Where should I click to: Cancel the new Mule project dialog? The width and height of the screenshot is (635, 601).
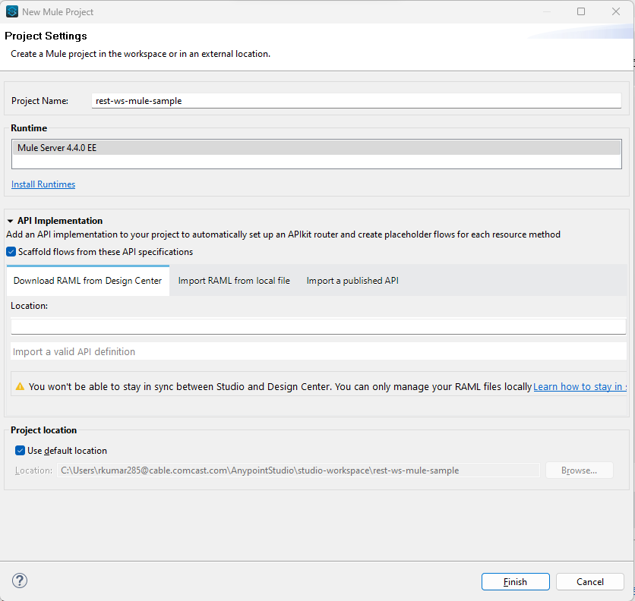pos(589,581)
